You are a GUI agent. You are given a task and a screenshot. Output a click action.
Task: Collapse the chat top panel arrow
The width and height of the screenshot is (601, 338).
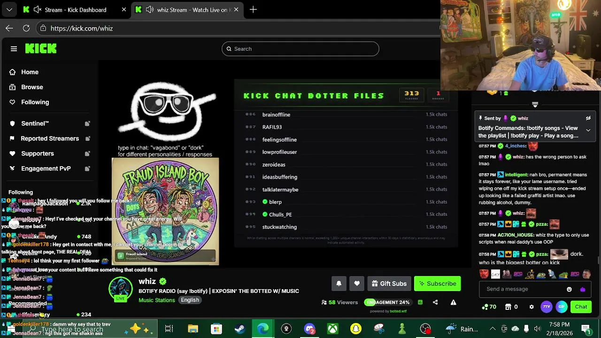click(535, 104)
